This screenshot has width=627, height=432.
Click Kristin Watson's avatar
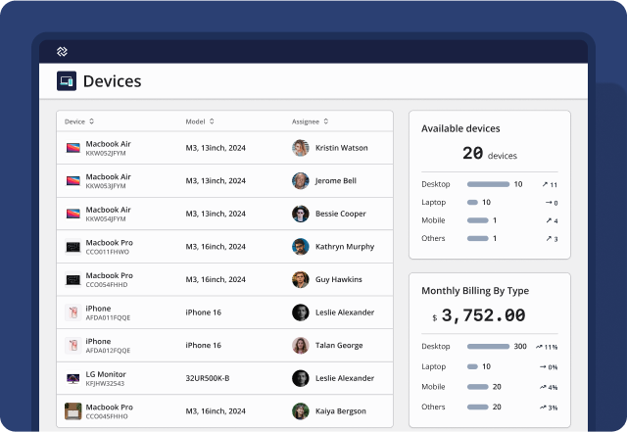(x=301, y=148)
